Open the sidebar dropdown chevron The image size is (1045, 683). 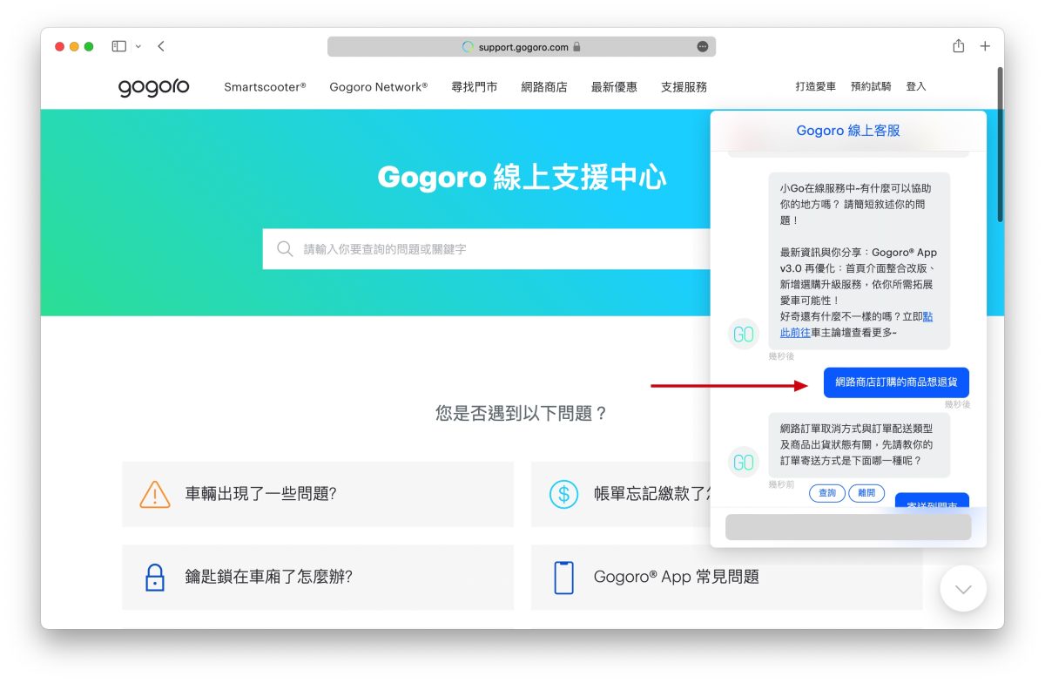click(x=138, y=46)
